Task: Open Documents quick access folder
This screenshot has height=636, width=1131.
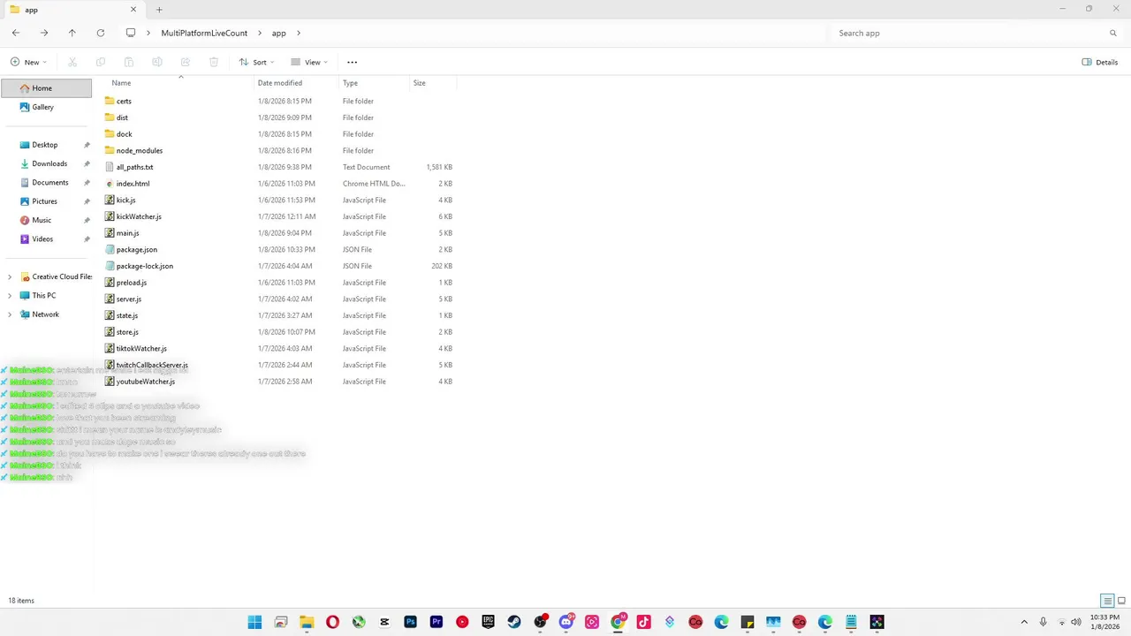Action: [x=49, y=183]
